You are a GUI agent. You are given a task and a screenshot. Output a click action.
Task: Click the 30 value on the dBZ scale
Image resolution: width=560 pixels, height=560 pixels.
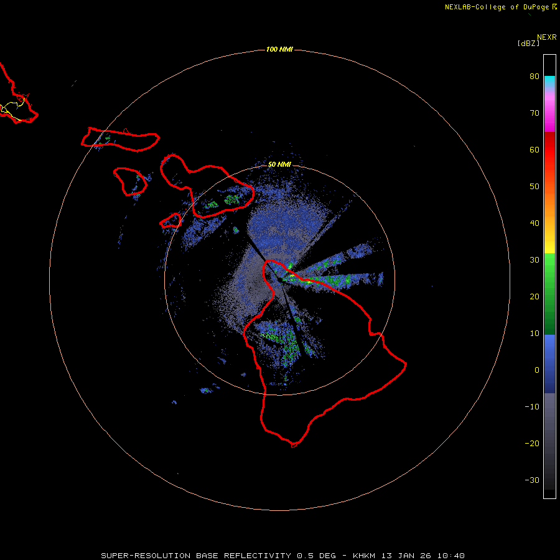pos(534,260)
